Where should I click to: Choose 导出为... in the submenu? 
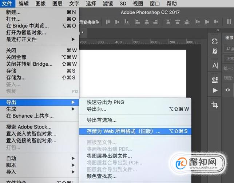tap(135, 109)
